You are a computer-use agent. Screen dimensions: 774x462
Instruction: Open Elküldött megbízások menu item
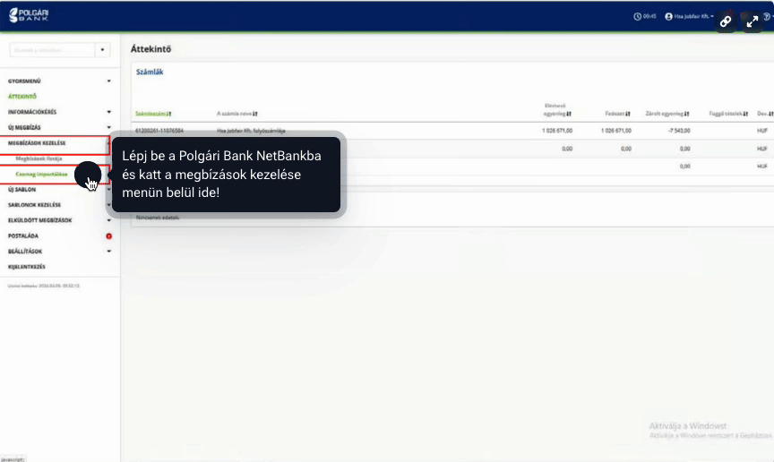pyautogui.click(x=39, y=220)
